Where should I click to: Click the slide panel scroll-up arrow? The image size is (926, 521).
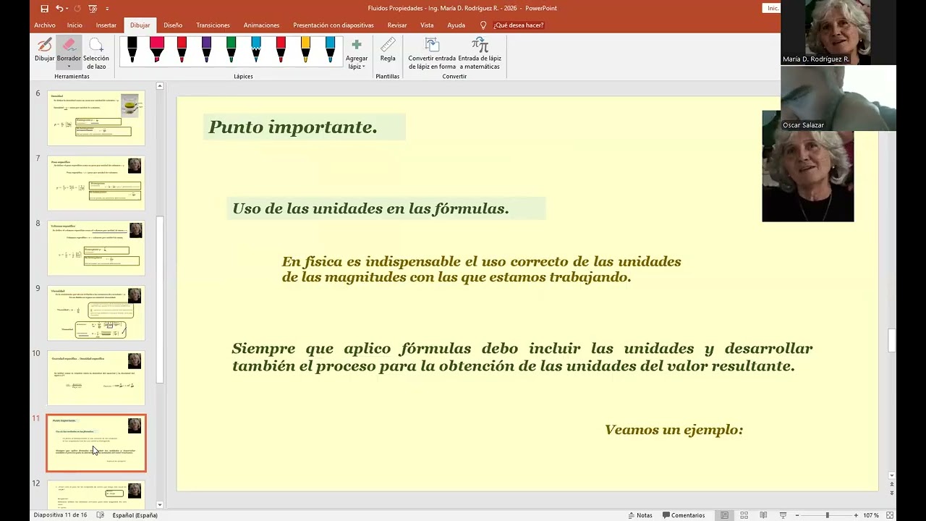(x=160, y=86)
